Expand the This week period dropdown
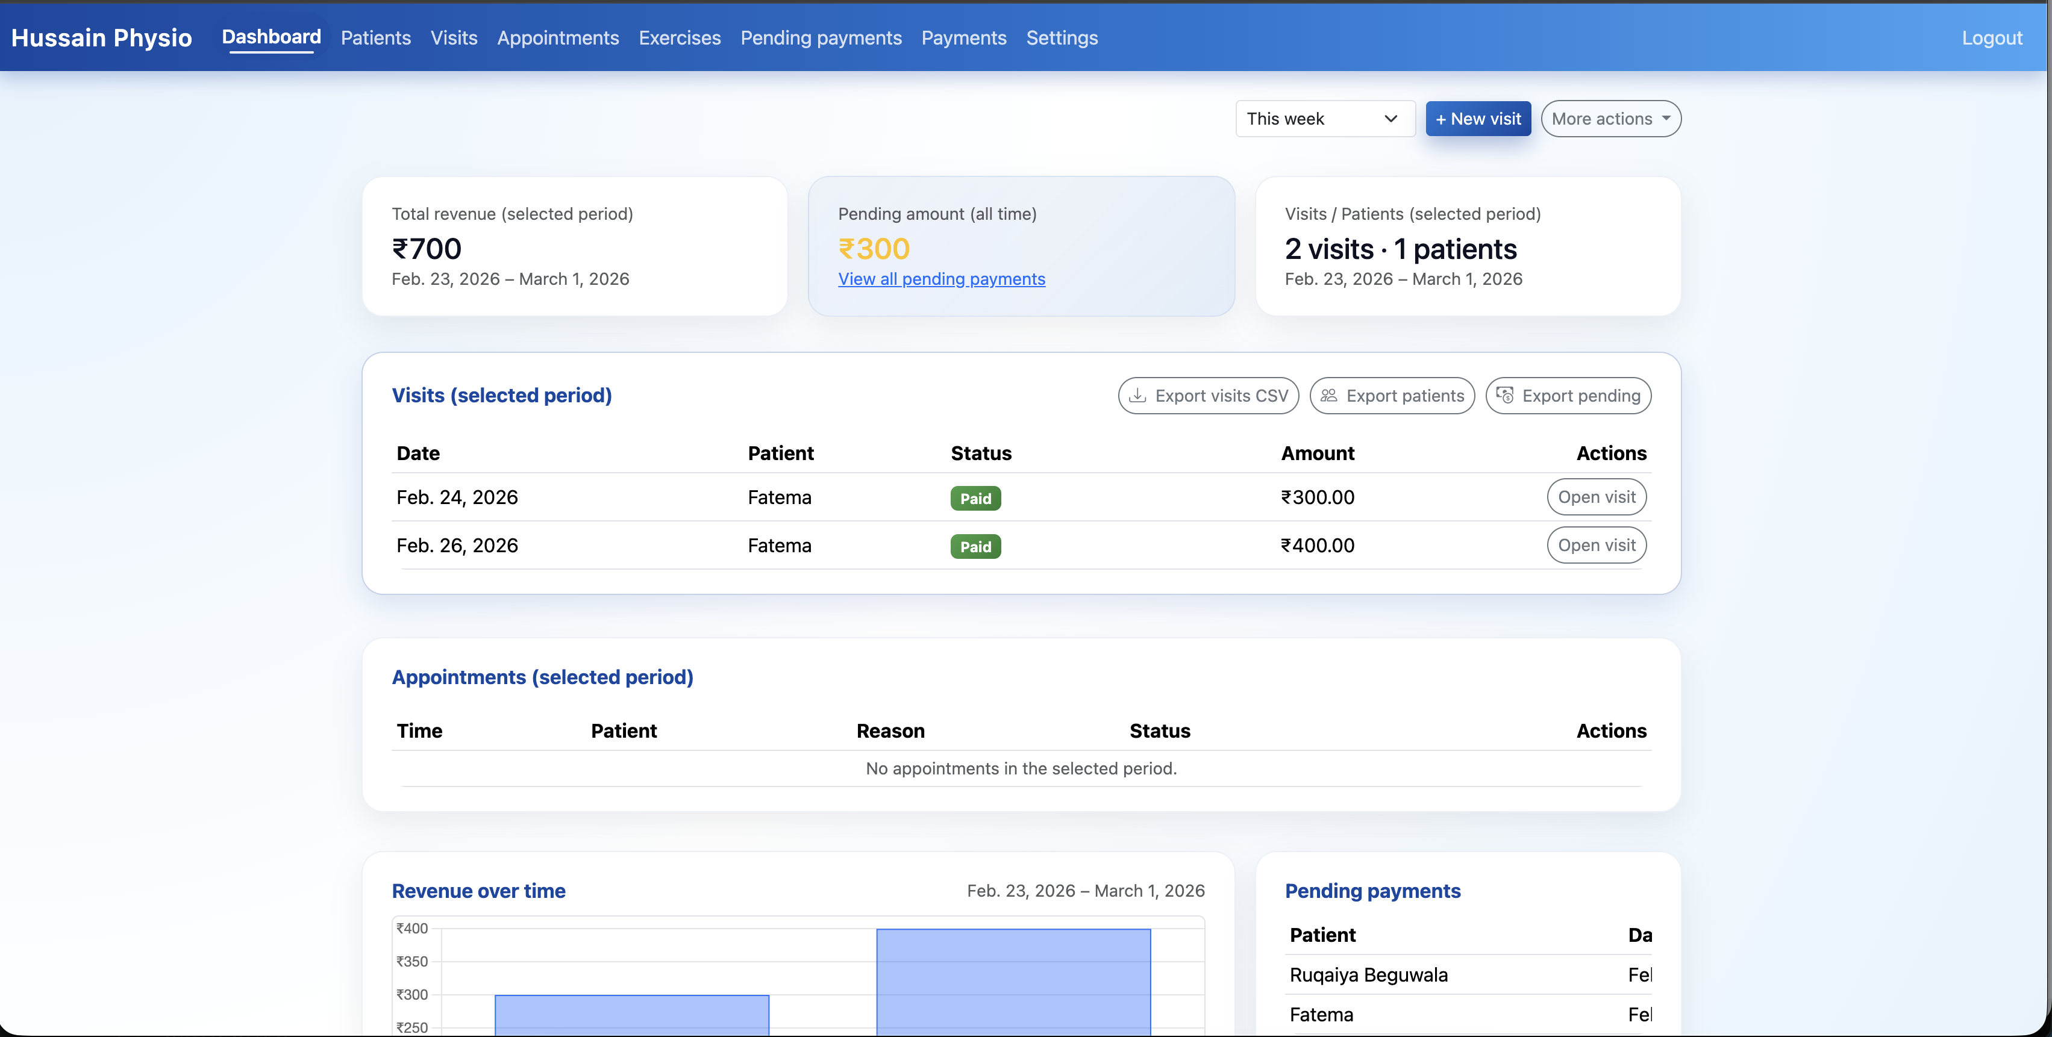The width and height of the screenshot is (2052, 1037). click(1324, 119)
